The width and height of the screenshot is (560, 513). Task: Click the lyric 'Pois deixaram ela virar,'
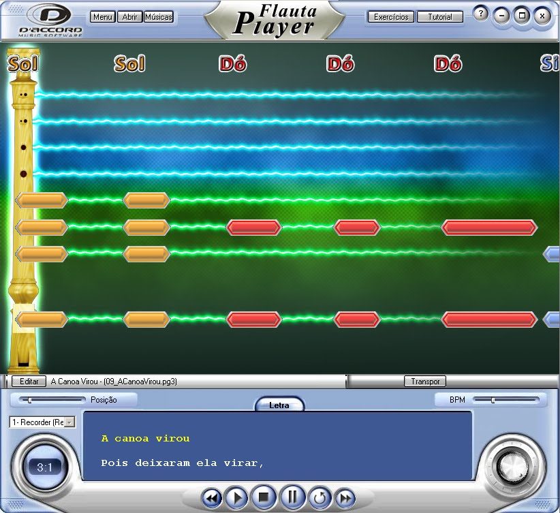click(x=183, y=463)
